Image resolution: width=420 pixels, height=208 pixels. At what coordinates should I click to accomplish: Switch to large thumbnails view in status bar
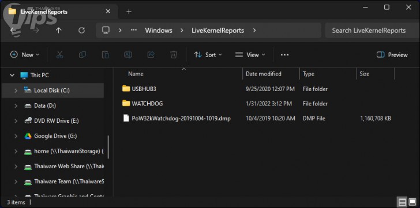(x=412, y=202)
